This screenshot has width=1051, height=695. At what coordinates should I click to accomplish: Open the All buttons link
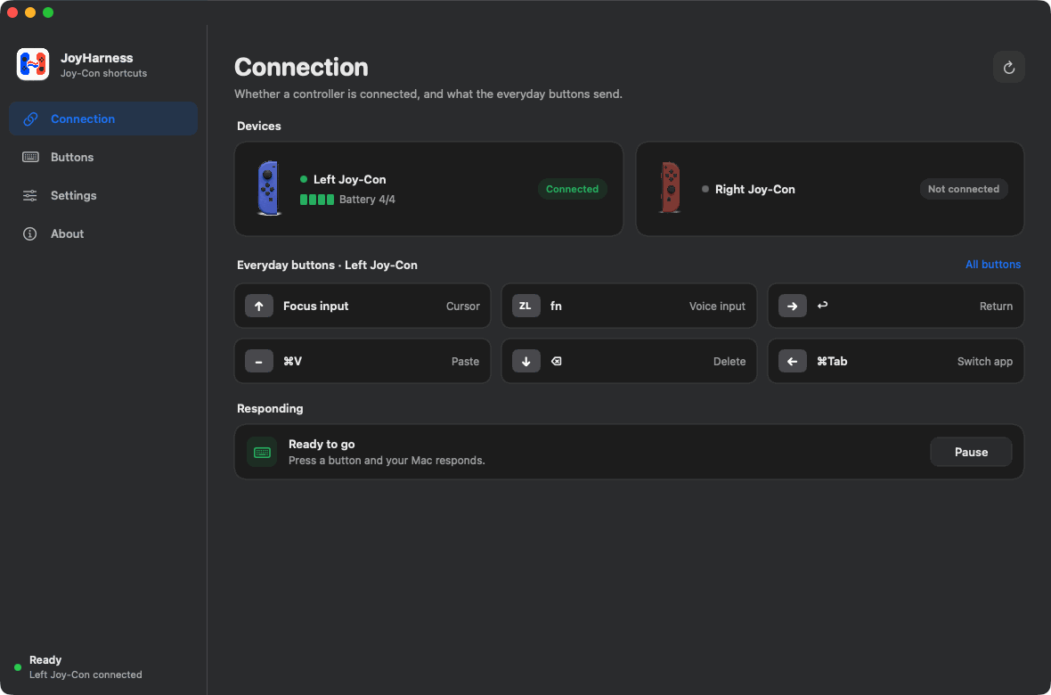[993, 265]
